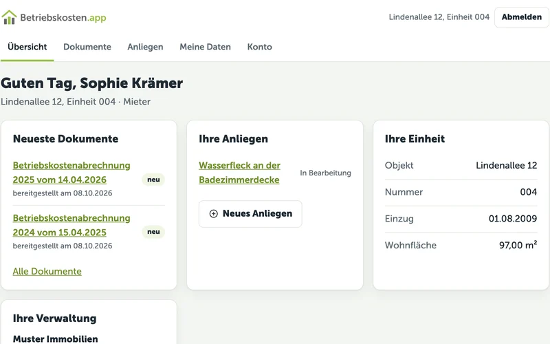Viewport: 550px width, 344px height.
Task: Follow the Alle Dokumente link
Action: [47, 271]
